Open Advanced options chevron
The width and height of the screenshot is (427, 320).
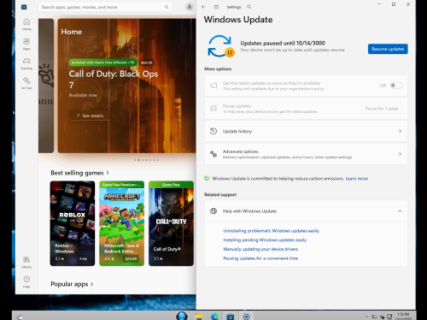point(400,154)
